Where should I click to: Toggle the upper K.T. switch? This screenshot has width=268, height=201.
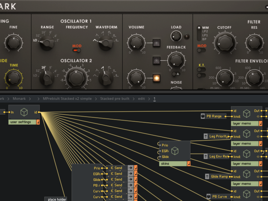[x=202, y=70]
